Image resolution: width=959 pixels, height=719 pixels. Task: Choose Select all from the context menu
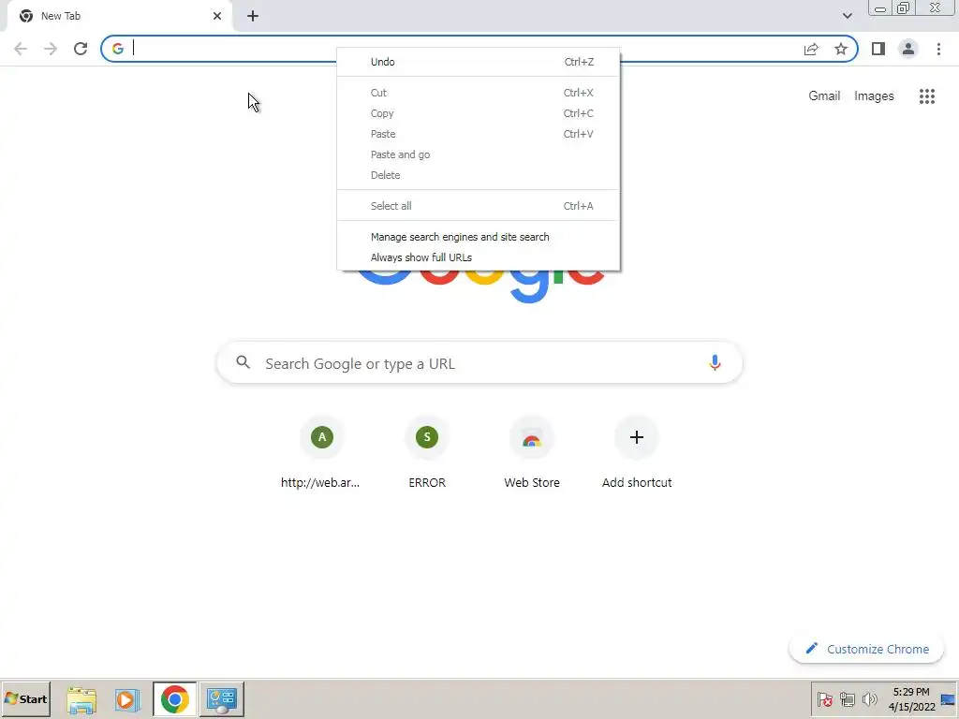click(479, 206)
